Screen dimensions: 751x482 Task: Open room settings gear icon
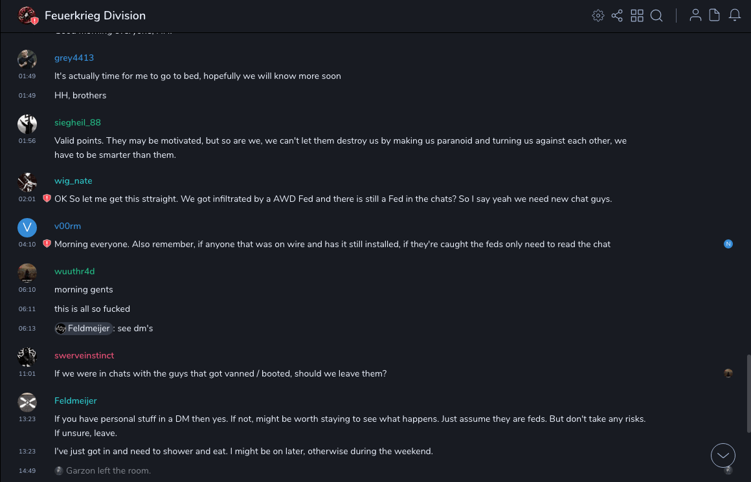[598, 16]
